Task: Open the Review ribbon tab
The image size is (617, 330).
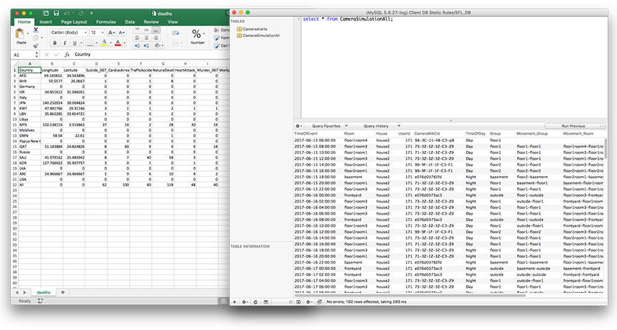Action: pyautogui.click(x=151, y=22)
